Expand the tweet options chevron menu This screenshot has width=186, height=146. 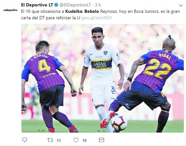[x=181, y=5]
